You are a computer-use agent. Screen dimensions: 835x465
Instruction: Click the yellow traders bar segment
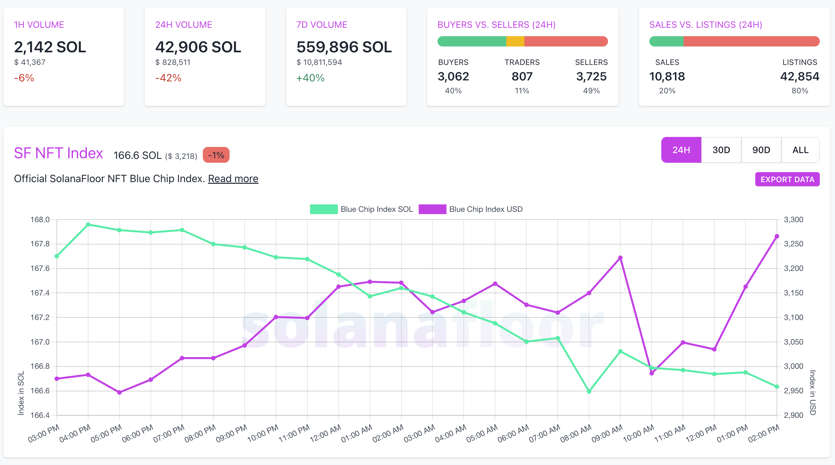[x=515, y=42]
